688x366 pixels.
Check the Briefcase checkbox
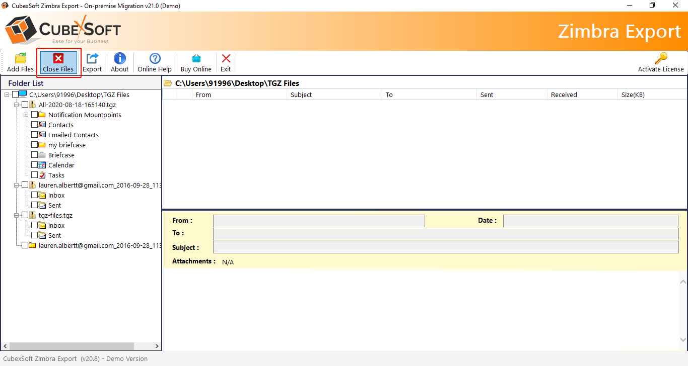coord(34,155)
